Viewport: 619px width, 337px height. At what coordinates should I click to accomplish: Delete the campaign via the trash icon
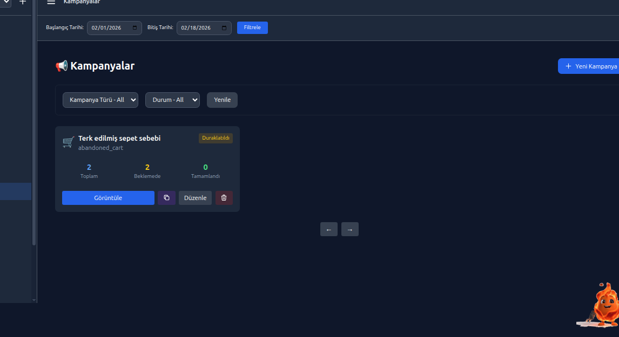[x=224, y=197]
